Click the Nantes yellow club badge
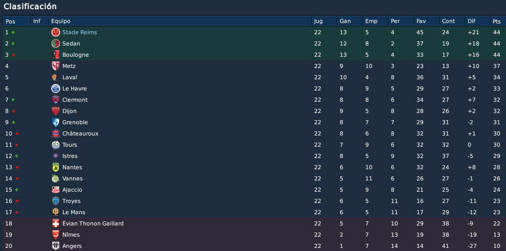 (55, 167)
